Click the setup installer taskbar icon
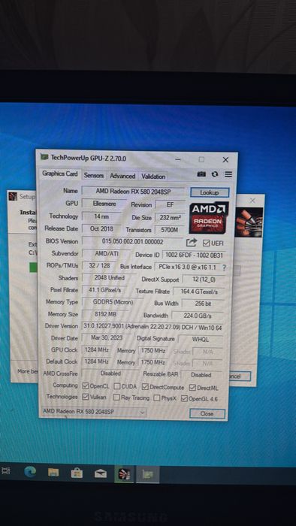The height and width of the screenshot is (526, 296). coord(125,474)
